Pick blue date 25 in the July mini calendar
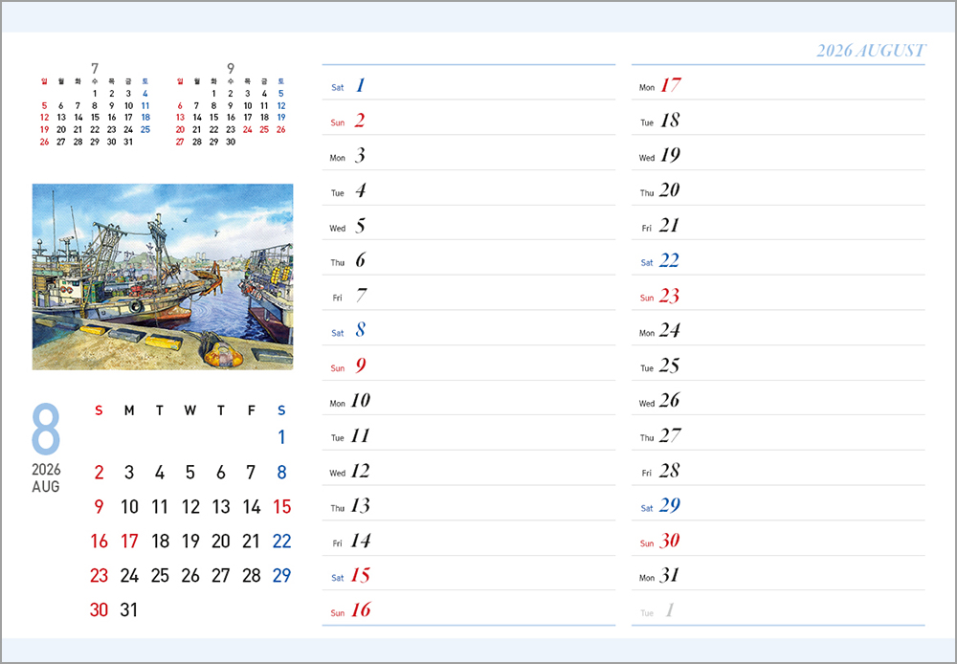This screenshot has width=957, height=664. coord(145,129)
